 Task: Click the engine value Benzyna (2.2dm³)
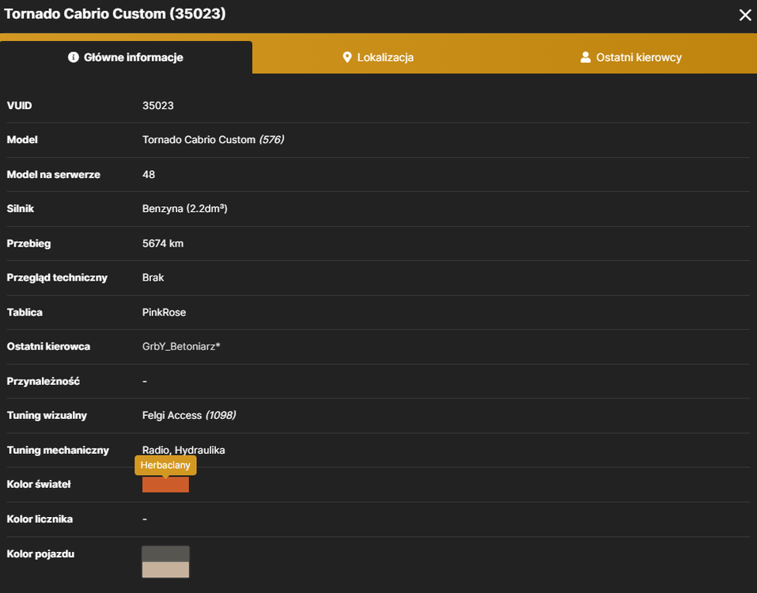pyautogui.click(x=185, y=209)
